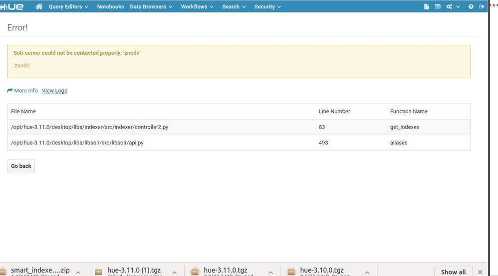The width and height of the screenshot is (498, 276).
Task: Open the Security dropdown menu
Action: (267, 6)
